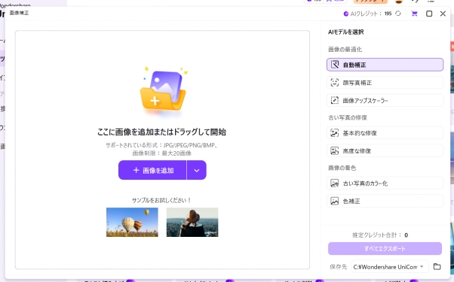
Task: Select 高度な修復 advanced repair option
Action: point(385,150)
